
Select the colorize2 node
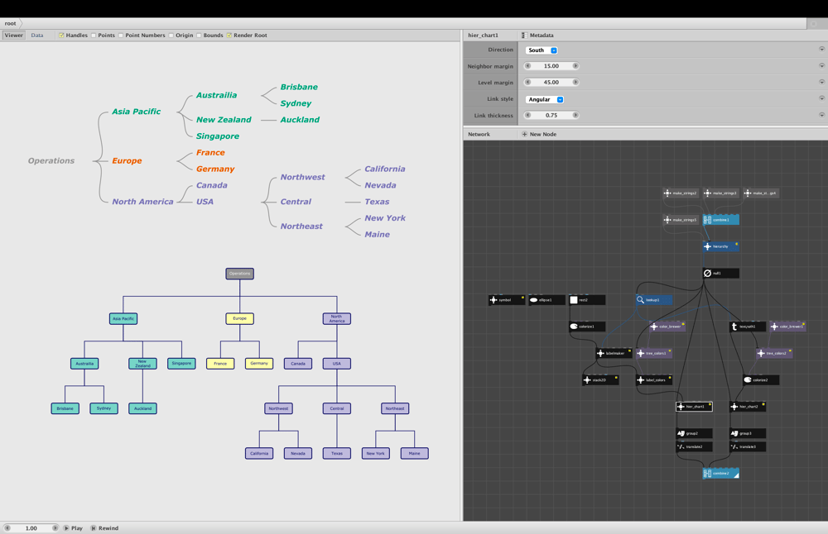pyautogui.click(x=761, y=379)
